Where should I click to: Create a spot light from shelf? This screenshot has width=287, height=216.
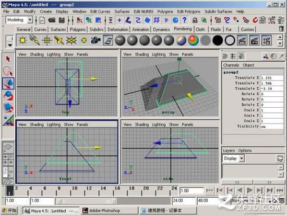[x=59, y=40]
